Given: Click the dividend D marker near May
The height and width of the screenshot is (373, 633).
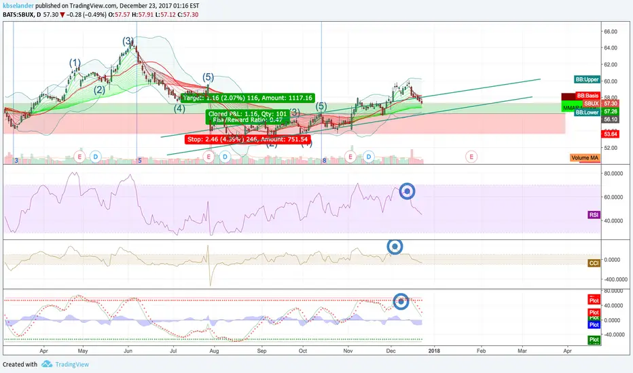Looking at the screenshot, I should 95,157.
